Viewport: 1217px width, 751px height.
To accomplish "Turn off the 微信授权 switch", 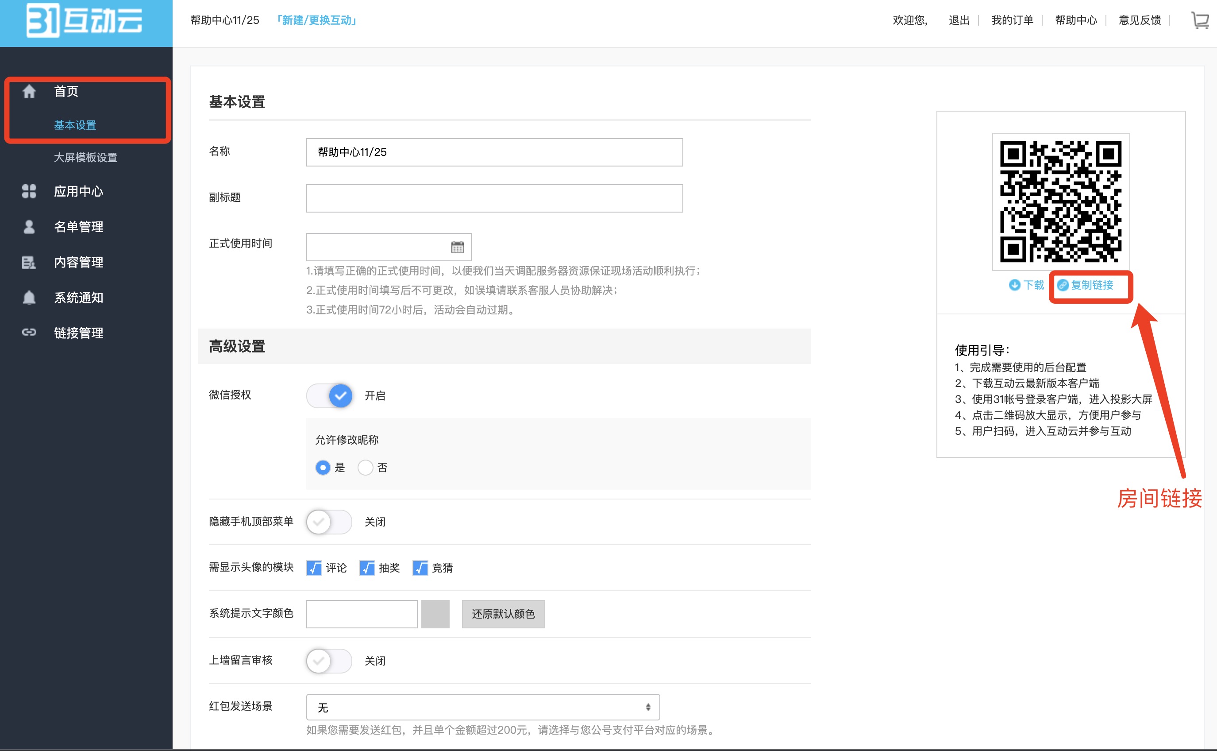I will pyautogui.click(x=330, y=396).
